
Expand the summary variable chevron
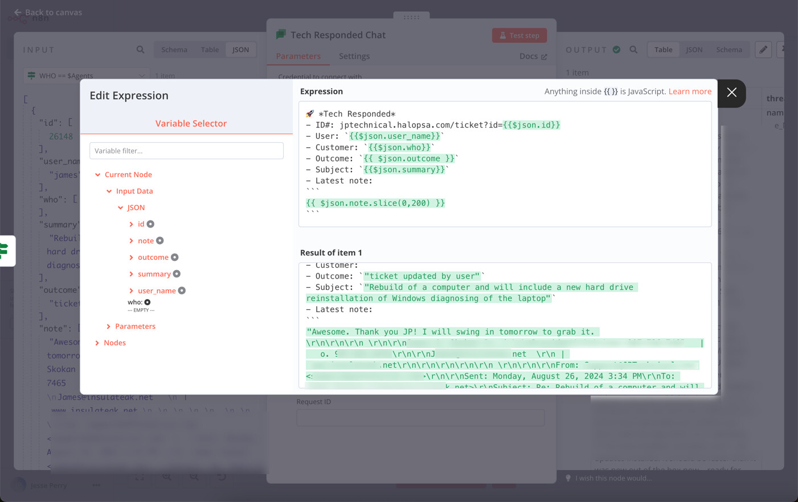point(132,274)
